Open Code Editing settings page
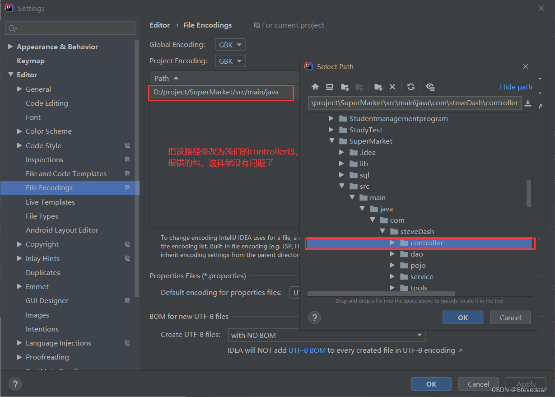 47,103
